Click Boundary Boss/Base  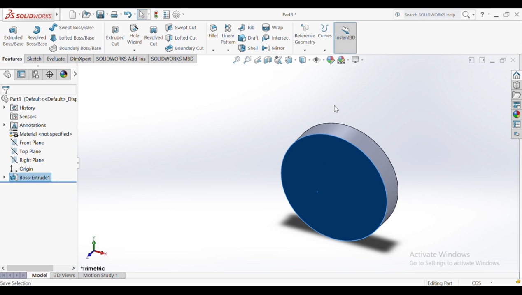pyautogui.click(x=75, y=48)
